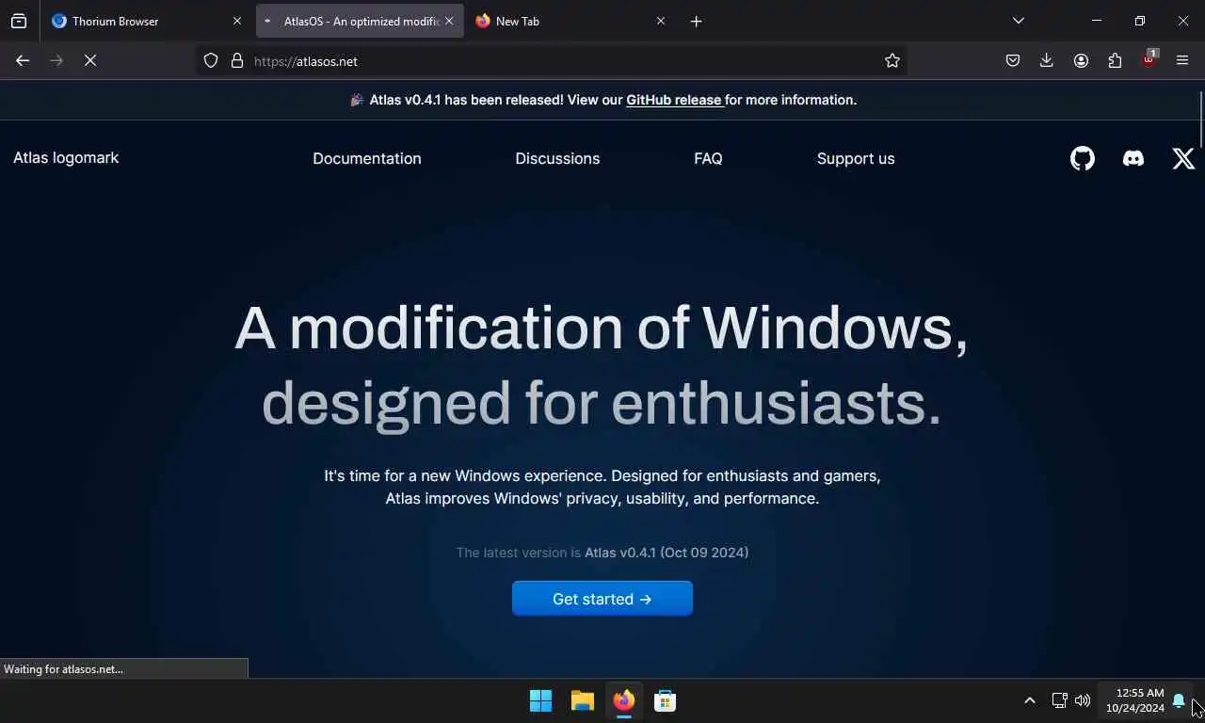Screen dimensions: 1205x723
Task: Open the network status tray icon
Action: 1059,700
